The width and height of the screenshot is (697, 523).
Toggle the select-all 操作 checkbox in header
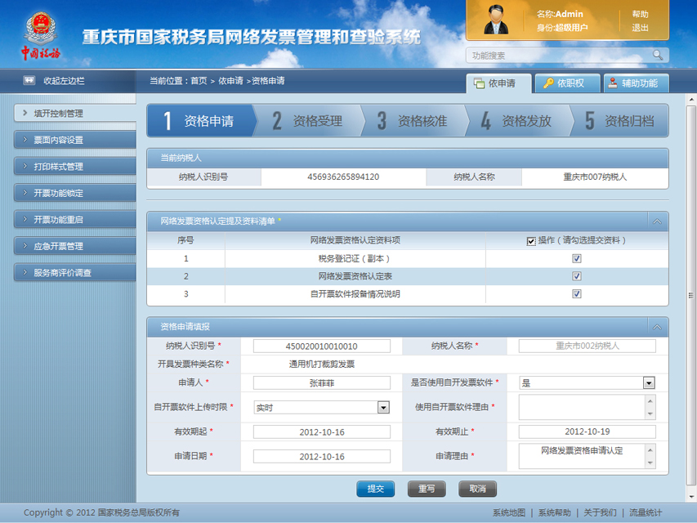point(531,241)
